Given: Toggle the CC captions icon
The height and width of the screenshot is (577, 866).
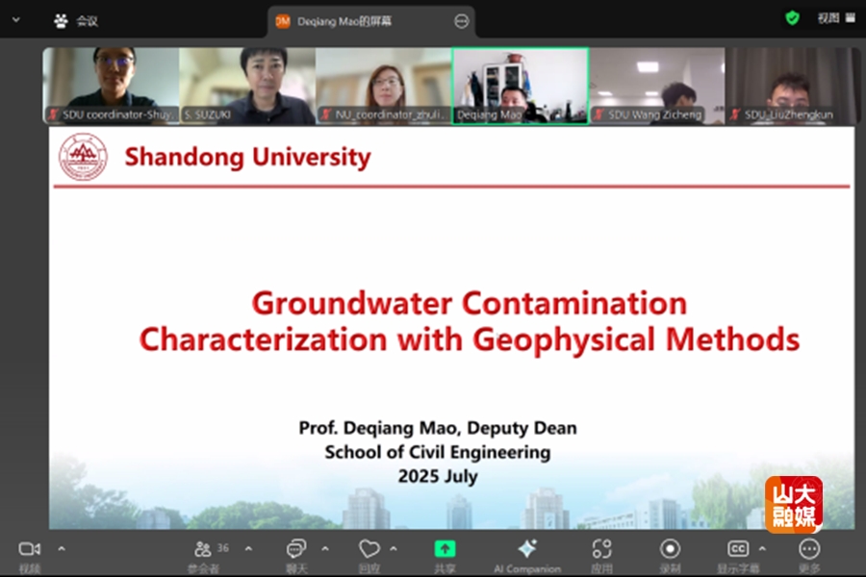Looking at the screenshot, I should pos(738,549).
